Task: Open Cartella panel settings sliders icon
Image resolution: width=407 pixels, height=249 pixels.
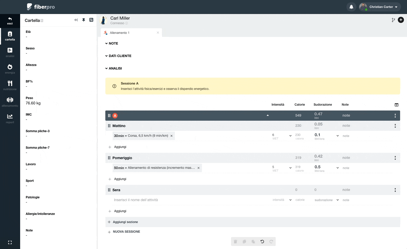Action: pos(91,20)
